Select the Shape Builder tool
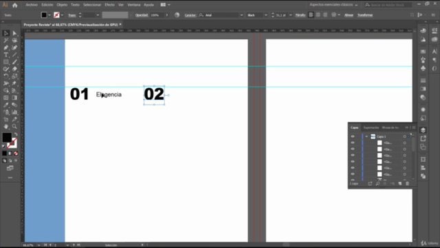 tap(6, 90)
